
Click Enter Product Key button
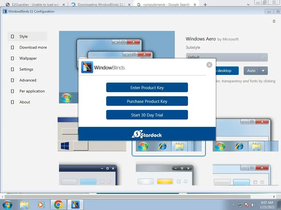pos(147,87)
